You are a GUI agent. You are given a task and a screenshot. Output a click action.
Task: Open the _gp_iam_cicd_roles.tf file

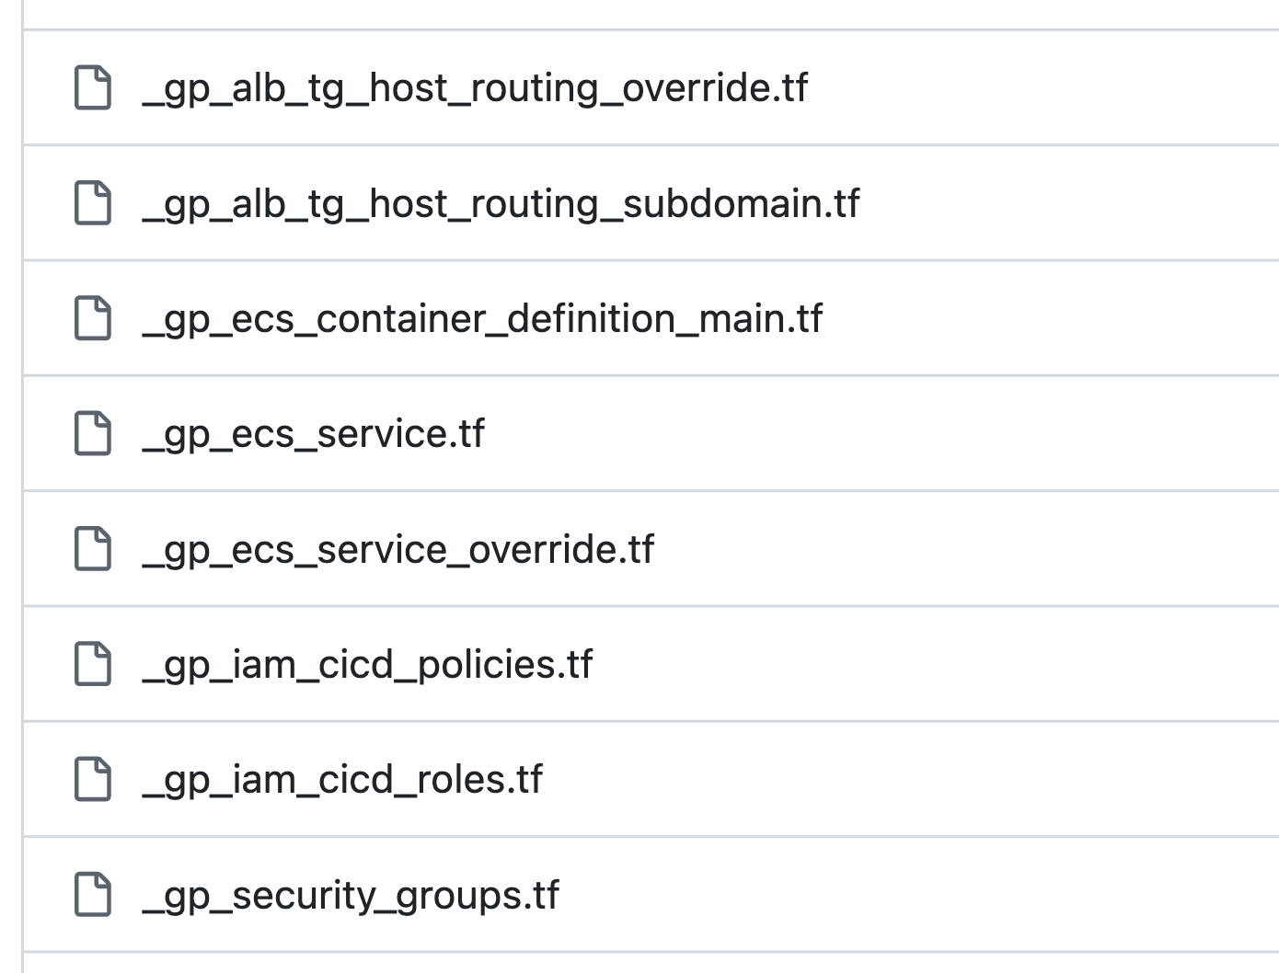(x=343, y=779)
